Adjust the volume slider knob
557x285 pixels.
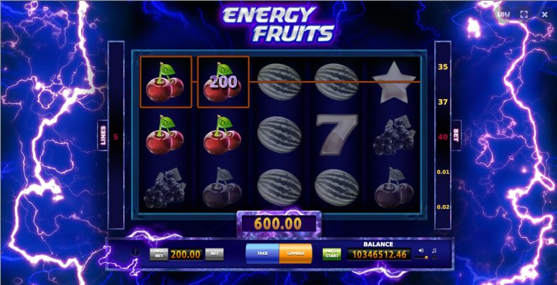(427, 258)
